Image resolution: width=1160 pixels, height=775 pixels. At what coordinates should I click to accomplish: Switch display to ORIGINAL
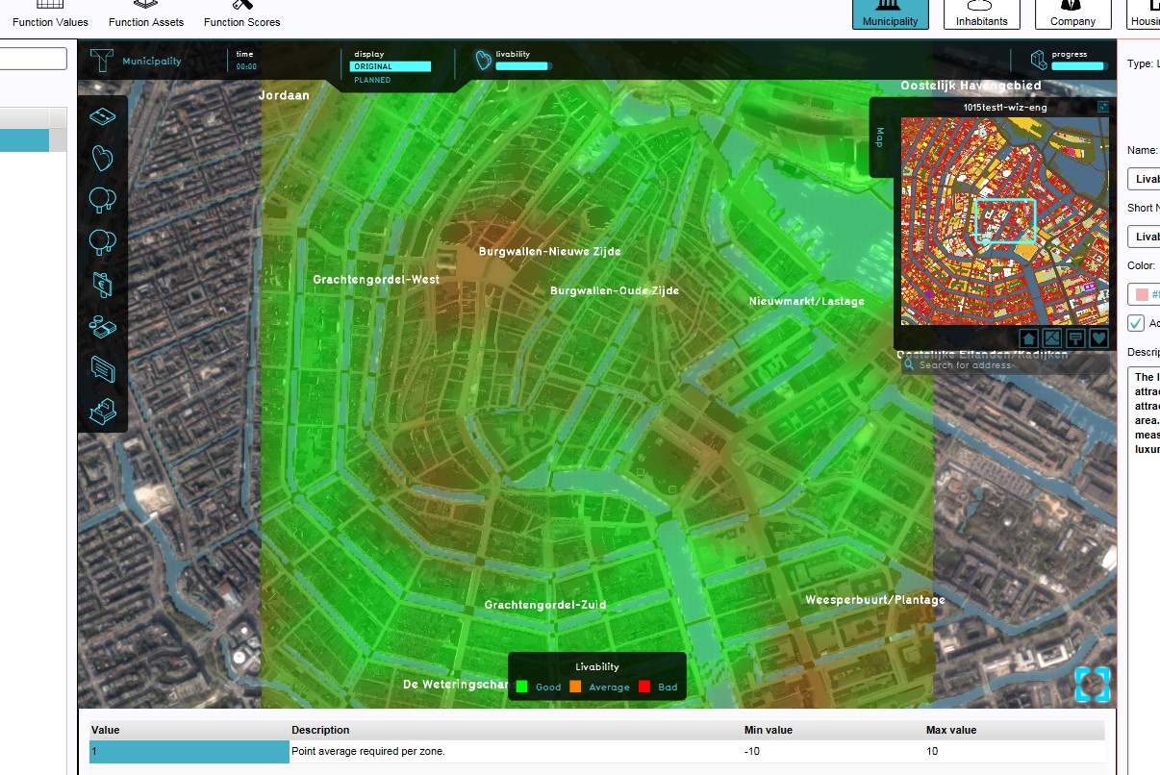[x=390, y=66]
